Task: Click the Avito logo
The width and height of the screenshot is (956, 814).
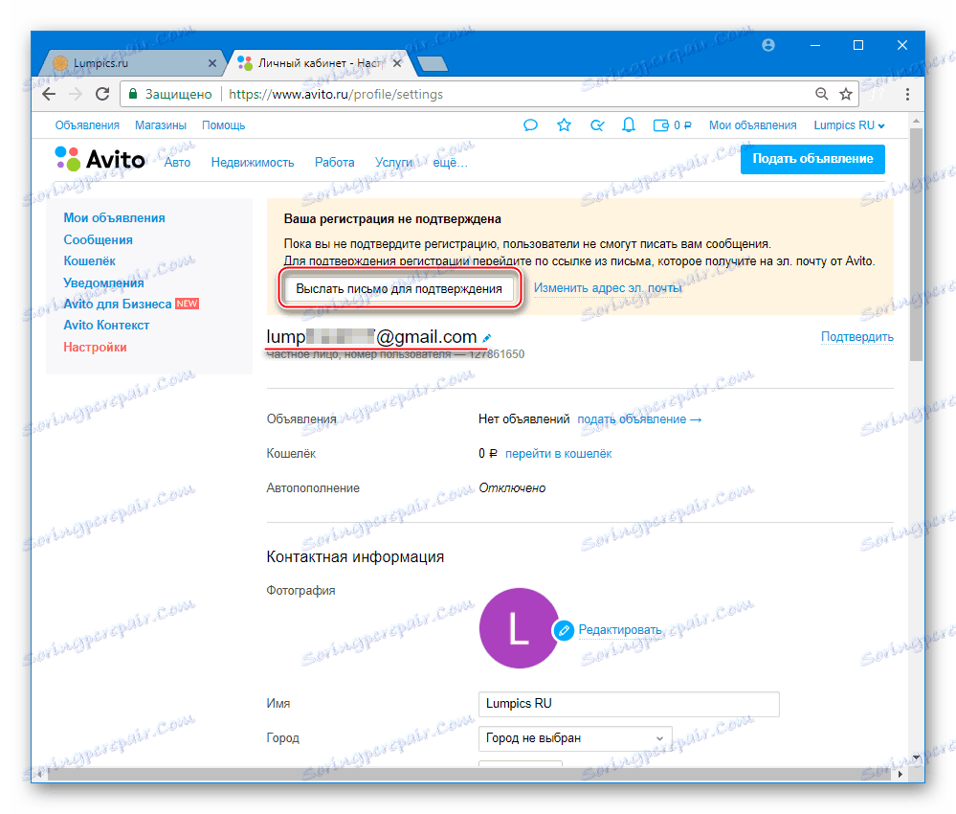Action: coord(100,159)
